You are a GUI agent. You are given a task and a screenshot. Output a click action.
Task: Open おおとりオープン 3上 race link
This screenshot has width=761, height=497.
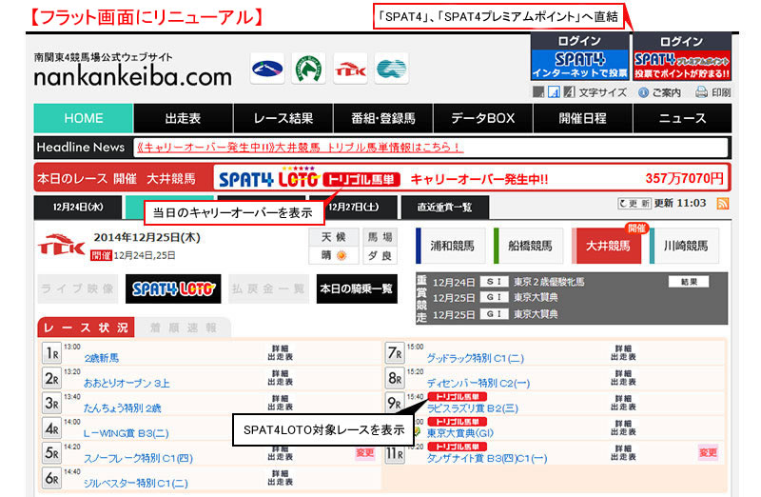(127, 384)
